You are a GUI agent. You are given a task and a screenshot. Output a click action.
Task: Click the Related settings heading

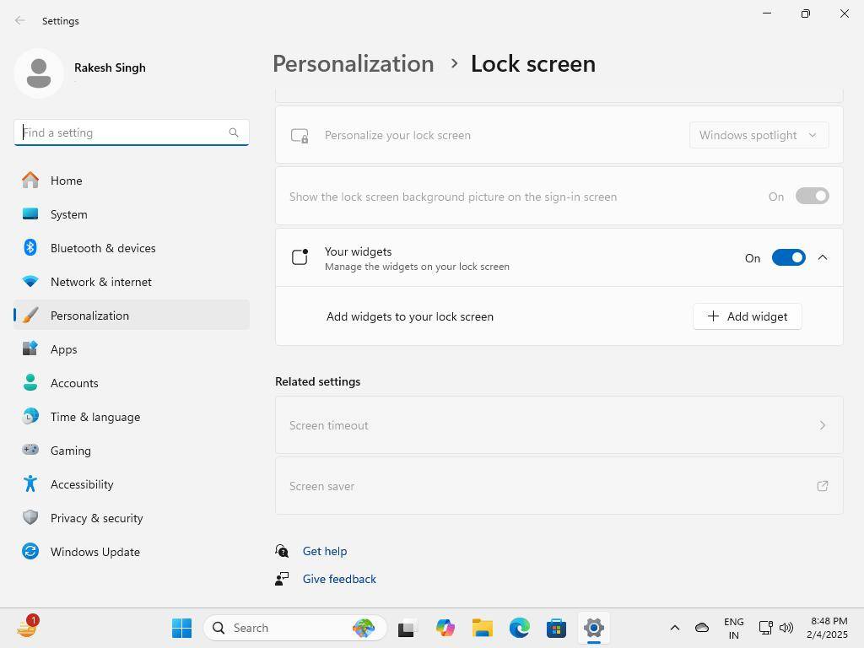pos(317,381)
